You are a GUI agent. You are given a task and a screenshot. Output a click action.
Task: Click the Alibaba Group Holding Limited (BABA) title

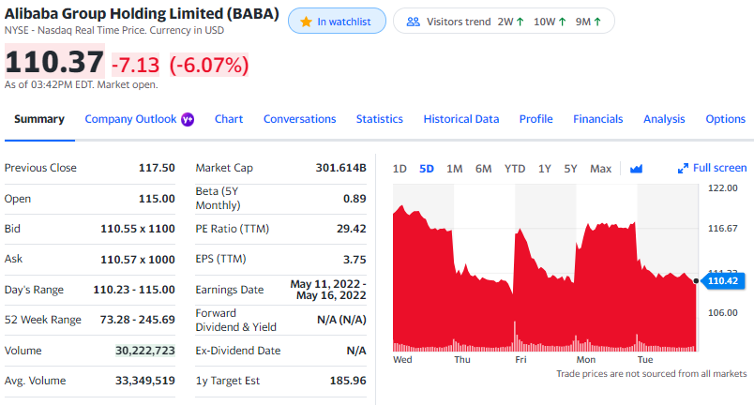142,13
